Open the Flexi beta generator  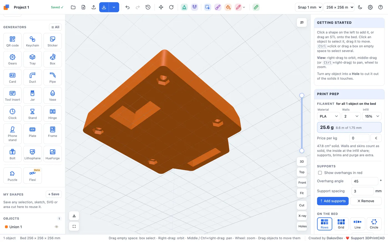tap(32, 176)
